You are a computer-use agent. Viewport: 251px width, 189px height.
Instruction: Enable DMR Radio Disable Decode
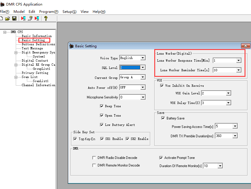(94, 158)
